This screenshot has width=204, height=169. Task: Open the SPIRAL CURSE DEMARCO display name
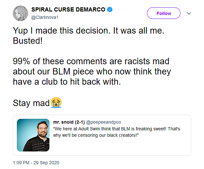pyautogui.click(x=68, y=10)
